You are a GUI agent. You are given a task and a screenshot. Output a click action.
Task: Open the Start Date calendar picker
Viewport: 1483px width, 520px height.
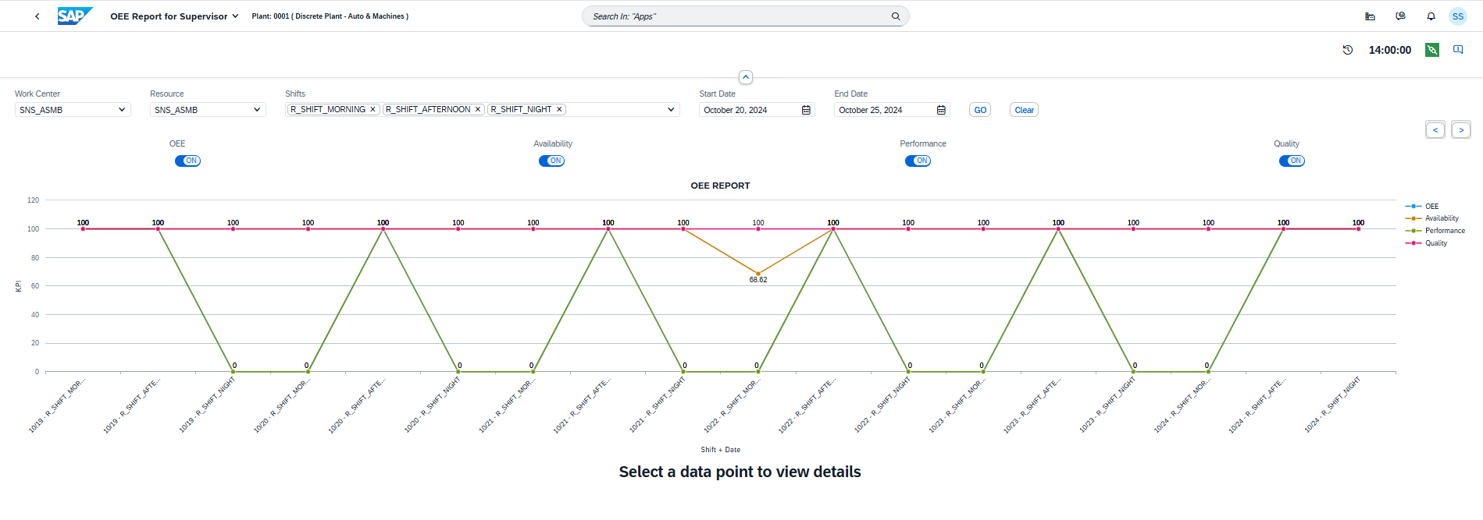click(x=806, y=110)
